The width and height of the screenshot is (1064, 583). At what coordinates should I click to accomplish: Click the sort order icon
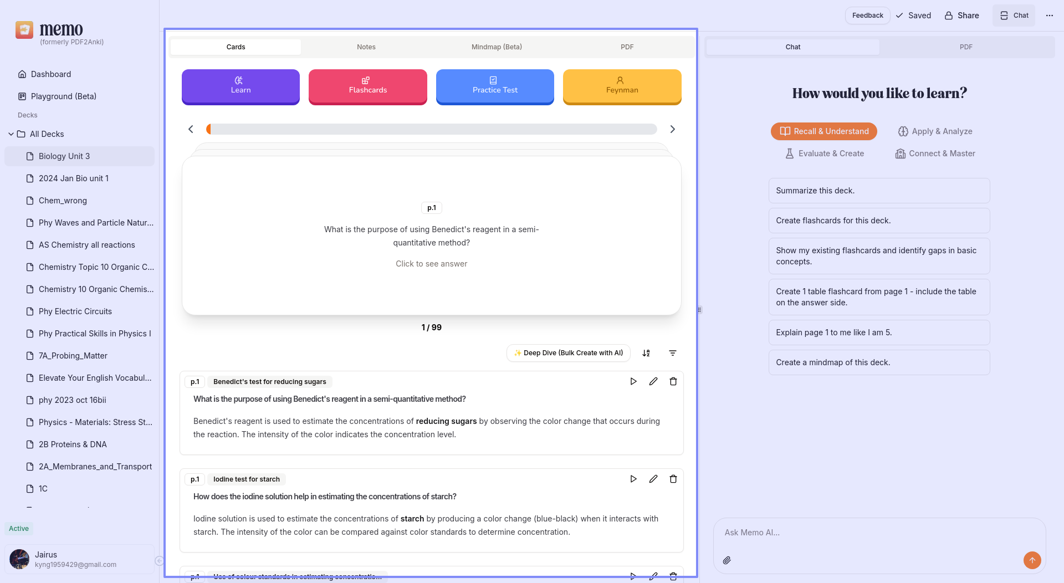tap(646, 353)
